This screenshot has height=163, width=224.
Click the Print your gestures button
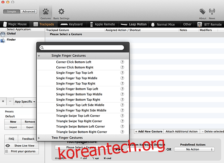coord(22,151)
